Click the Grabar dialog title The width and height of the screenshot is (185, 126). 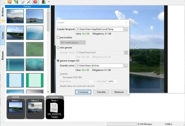click(x=61, y=22)
